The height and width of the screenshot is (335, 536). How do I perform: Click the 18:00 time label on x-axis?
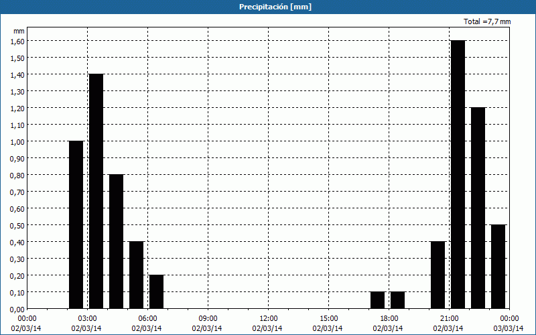[389, 319]
